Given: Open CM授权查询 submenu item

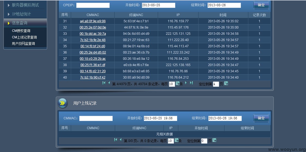Looking at the screenshot, I should pyautogui.click(x=21, y=31).
